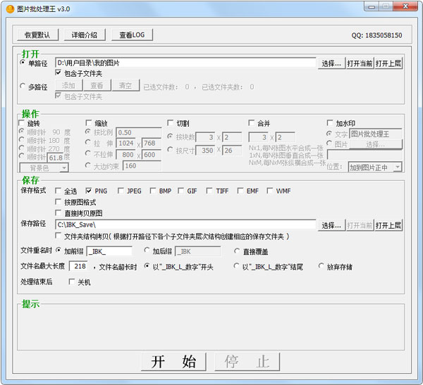Screen dimensions: 423x385
Task: Close the 图片批处理王 window
Action: click(405, 6)
